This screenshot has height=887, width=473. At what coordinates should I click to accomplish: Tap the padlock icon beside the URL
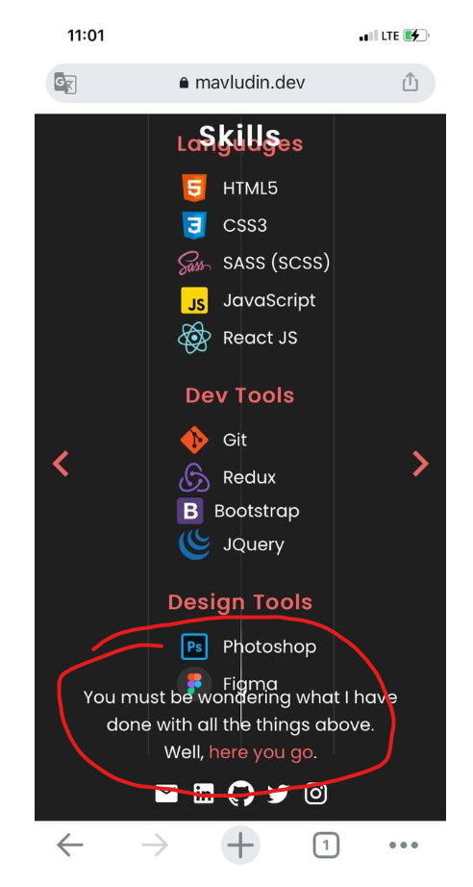(183, 83)
